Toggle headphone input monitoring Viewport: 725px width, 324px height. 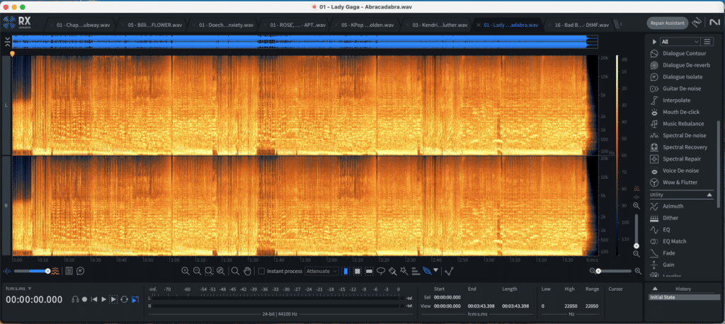coord(75,299)
